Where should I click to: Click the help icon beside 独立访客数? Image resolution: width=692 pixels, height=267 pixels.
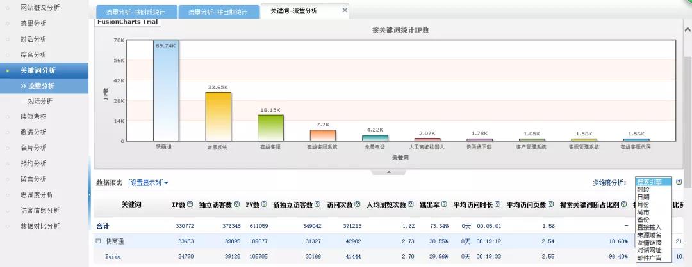tap(236, 205)
